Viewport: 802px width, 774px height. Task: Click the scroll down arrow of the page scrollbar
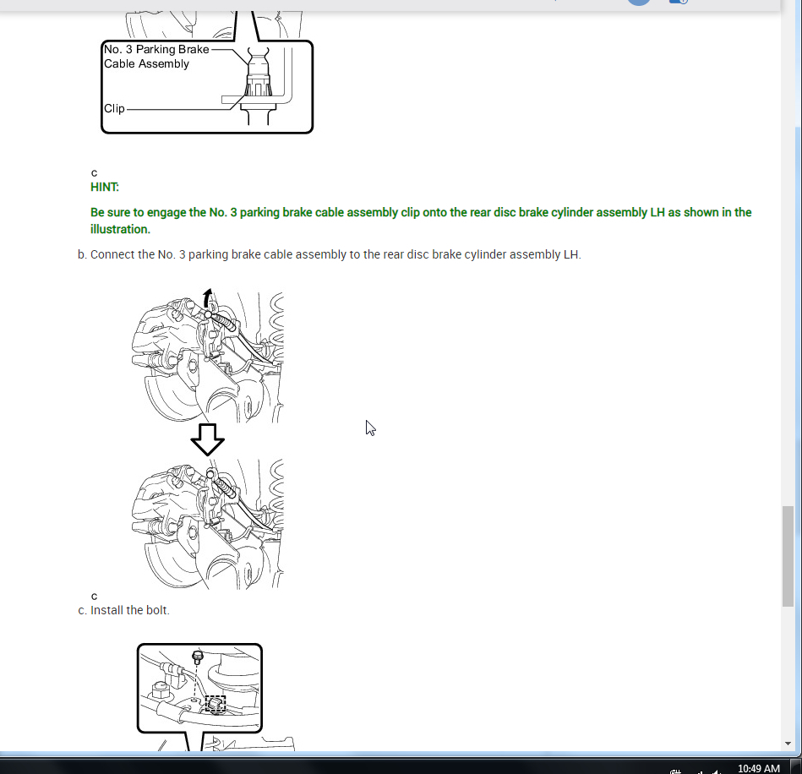click(x=788, y=744)
